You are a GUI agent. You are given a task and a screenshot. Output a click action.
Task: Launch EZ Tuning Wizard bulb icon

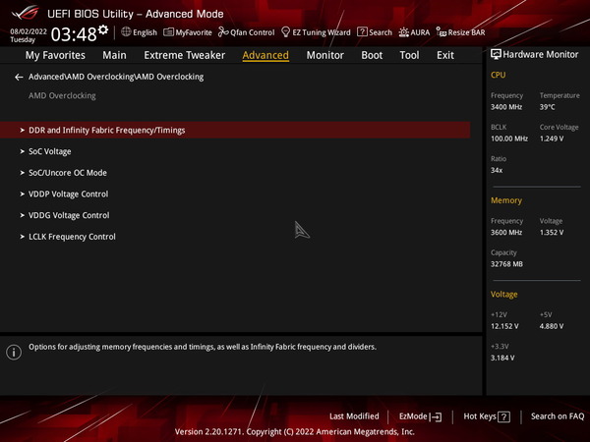coord(285,32)
